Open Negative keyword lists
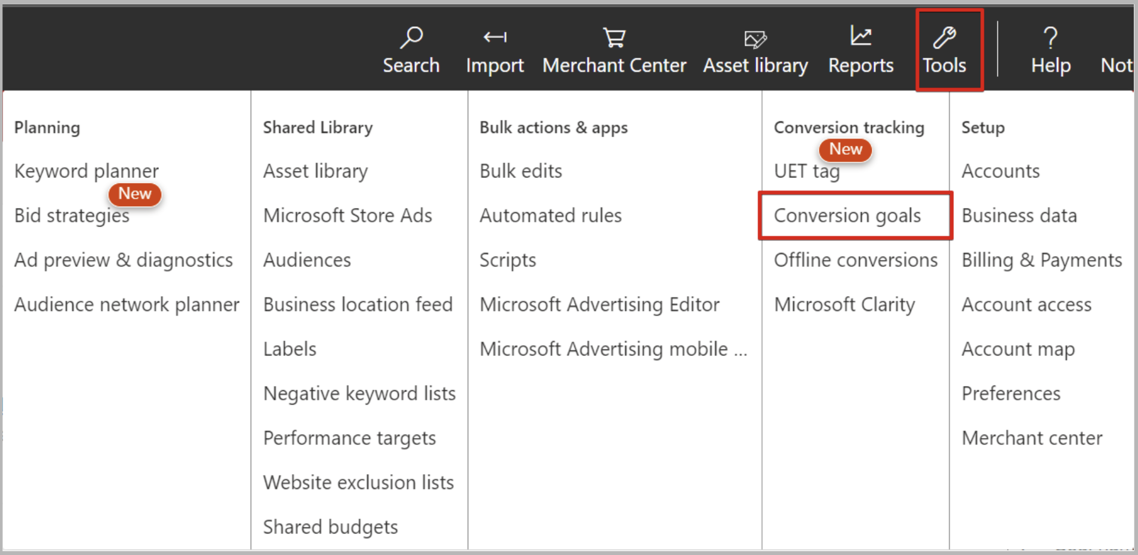This screenshot has height=555, width=1138. click(x=360, y=394)
